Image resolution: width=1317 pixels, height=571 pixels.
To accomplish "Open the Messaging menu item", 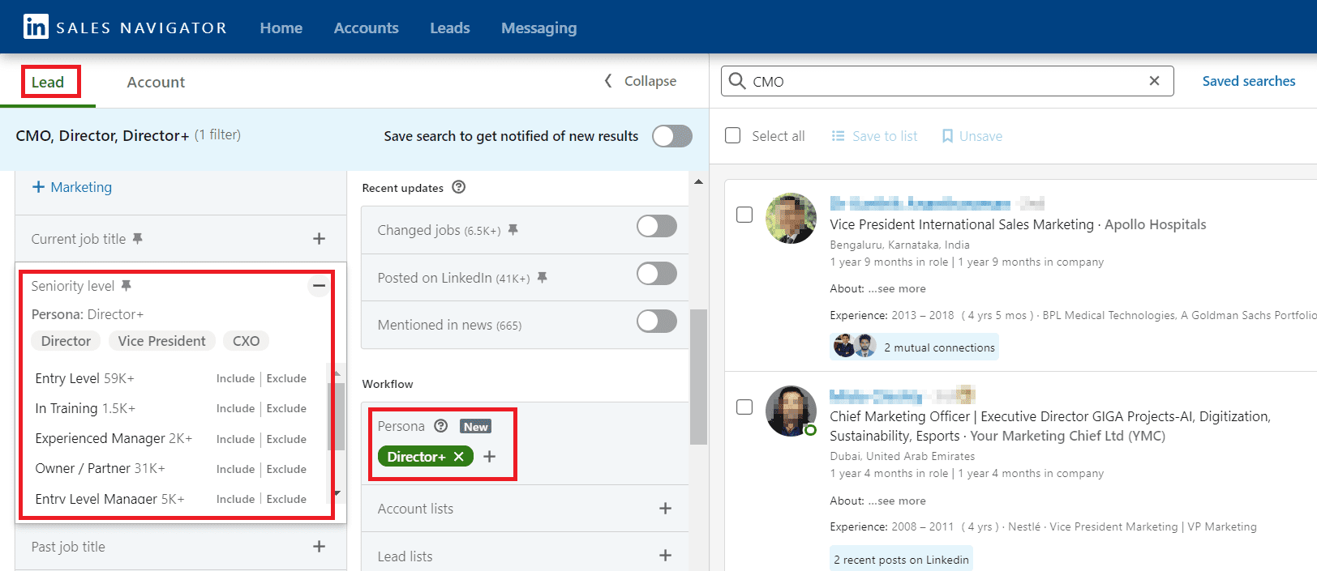I will 538,28.
